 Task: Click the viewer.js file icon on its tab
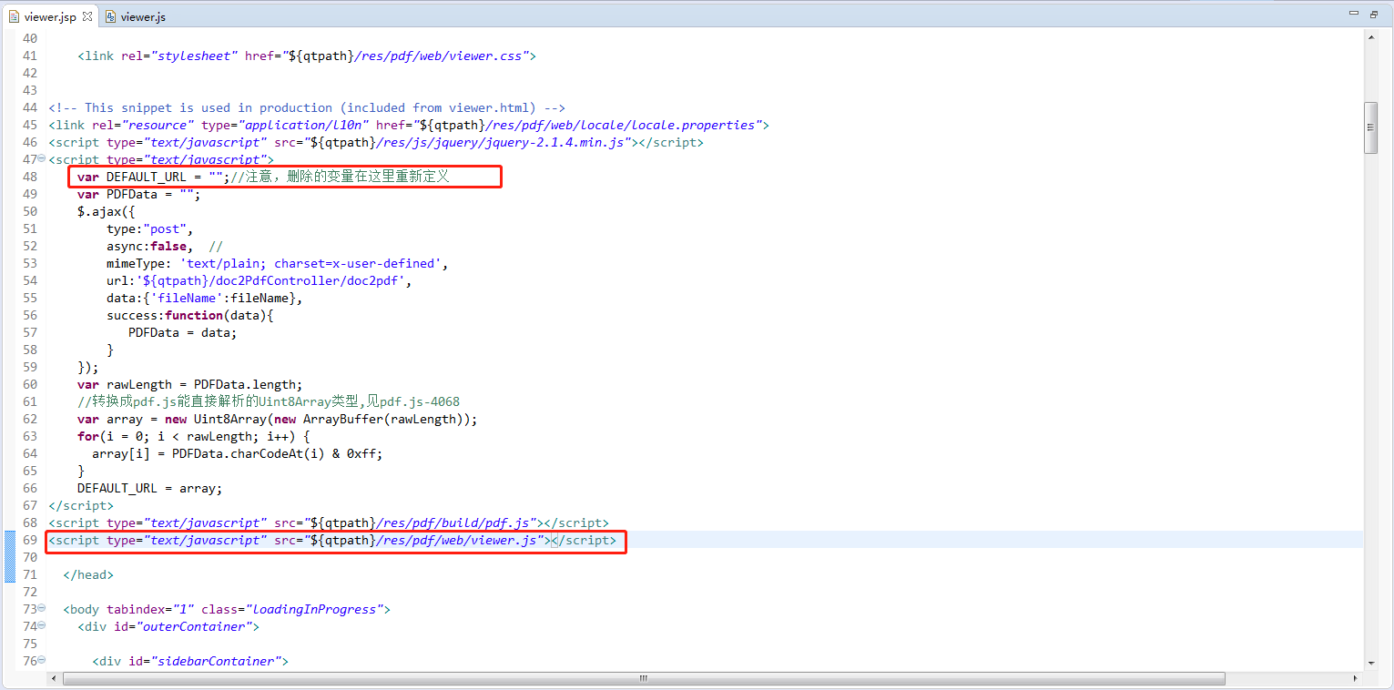111,16
